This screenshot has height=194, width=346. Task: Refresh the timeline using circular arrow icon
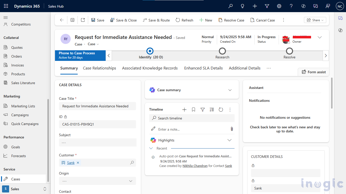coord(221,110)
